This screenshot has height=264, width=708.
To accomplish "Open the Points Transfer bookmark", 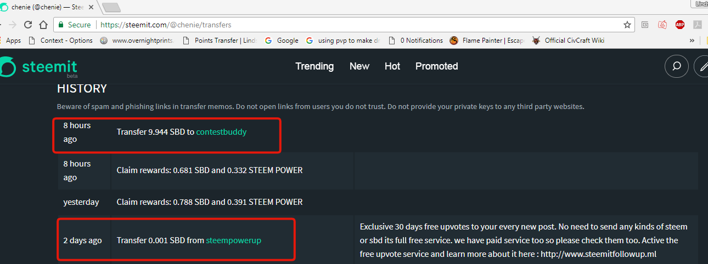I will 220,41.
